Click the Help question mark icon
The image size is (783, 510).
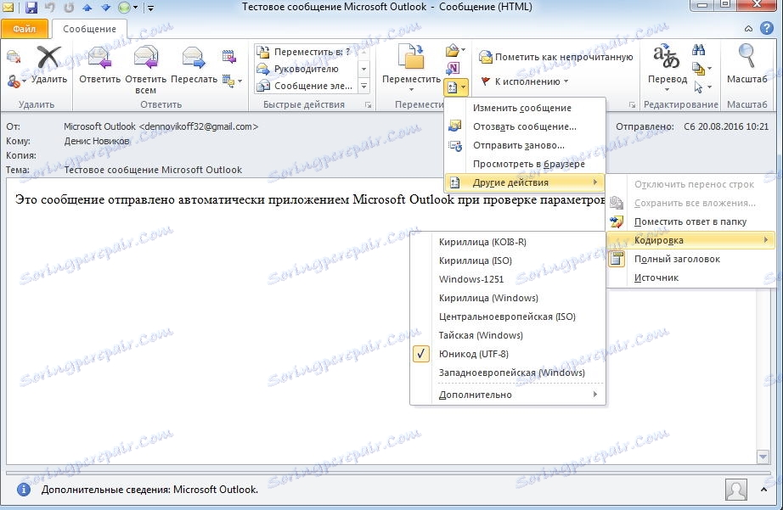(767, 29)
